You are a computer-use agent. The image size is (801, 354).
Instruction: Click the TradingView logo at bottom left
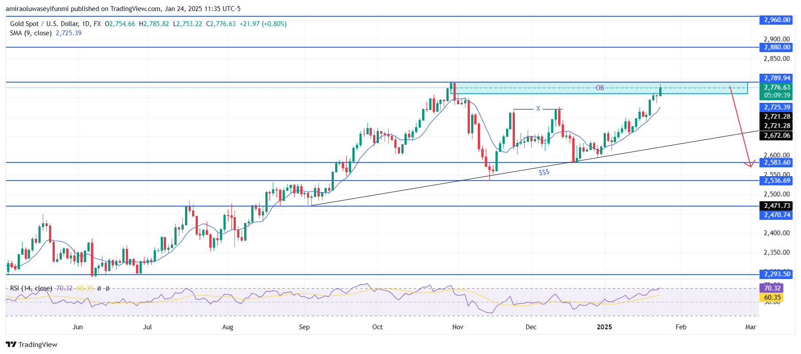31,344
